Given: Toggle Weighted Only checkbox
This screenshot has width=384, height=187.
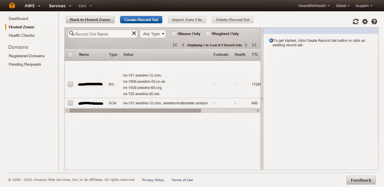Looking at the screenshot, I should pos(208,34).
